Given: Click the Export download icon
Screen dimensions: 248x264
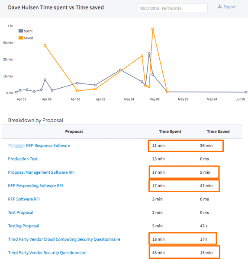Looking at the screenshot, I should pos(220,6).
